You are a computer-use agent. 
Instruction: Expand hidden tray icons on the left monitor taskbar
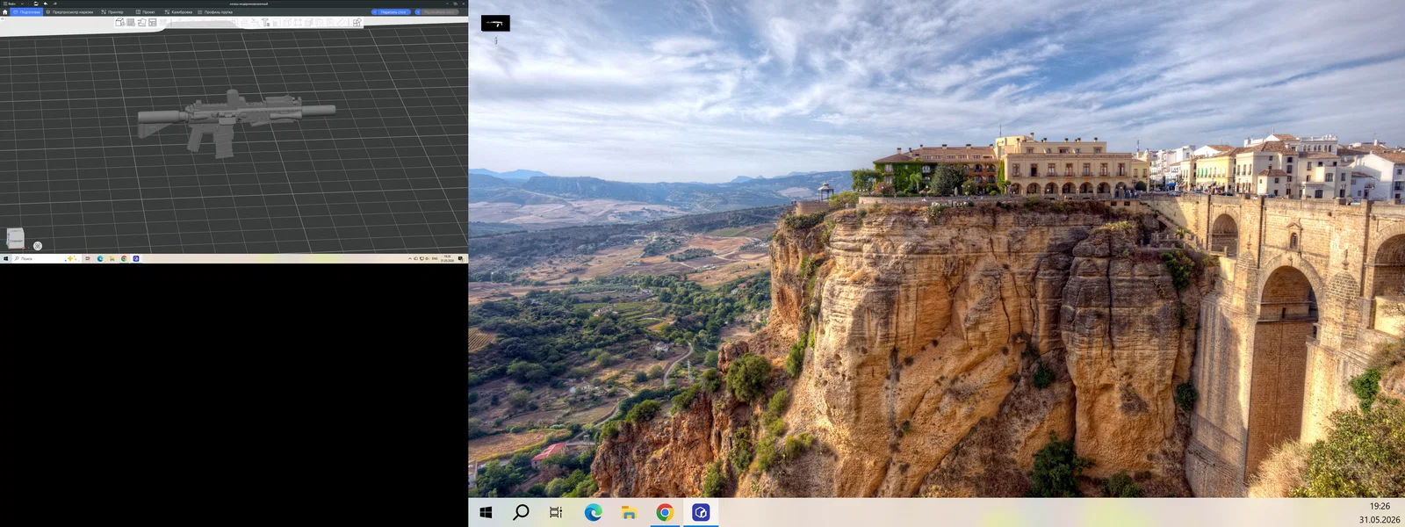(410, 258)
